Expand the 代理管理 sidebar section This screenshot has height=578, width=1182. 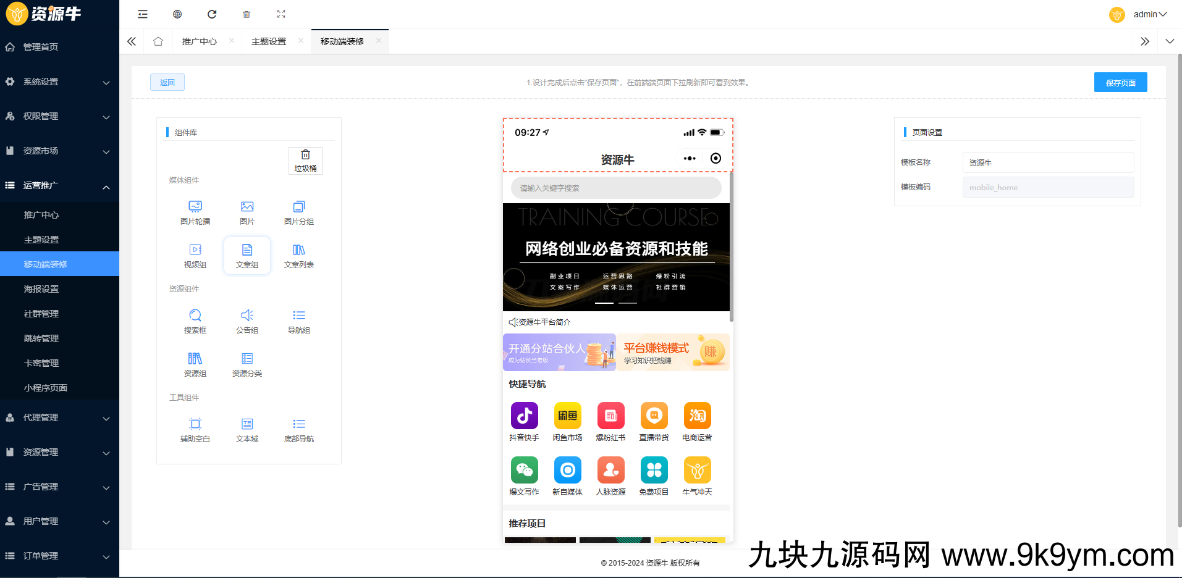(x=59, y=417)
